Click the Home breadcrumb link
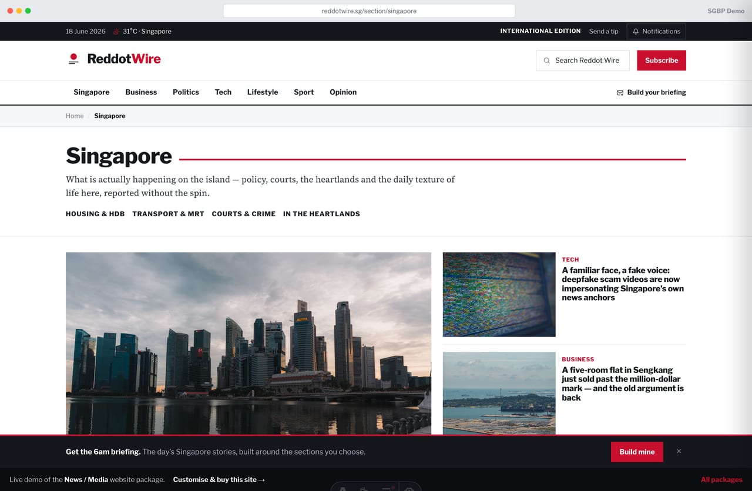Screen dimensions: 752x491 point(75,116)
